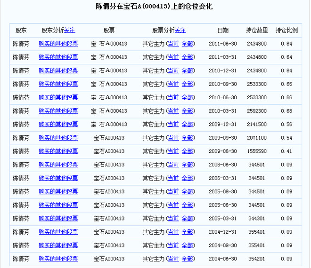Open 购买的其他股票 link in 2009-06-30 row
Screen dimensions: 311x268
pyautogui.click(x=58, y=151)
